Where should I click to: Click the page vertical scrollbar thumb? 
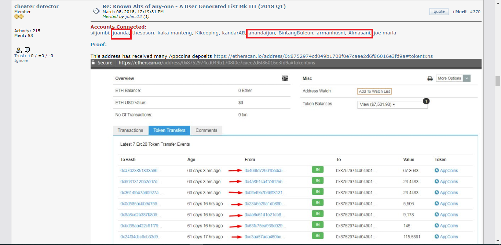click(x=498, y=81)
